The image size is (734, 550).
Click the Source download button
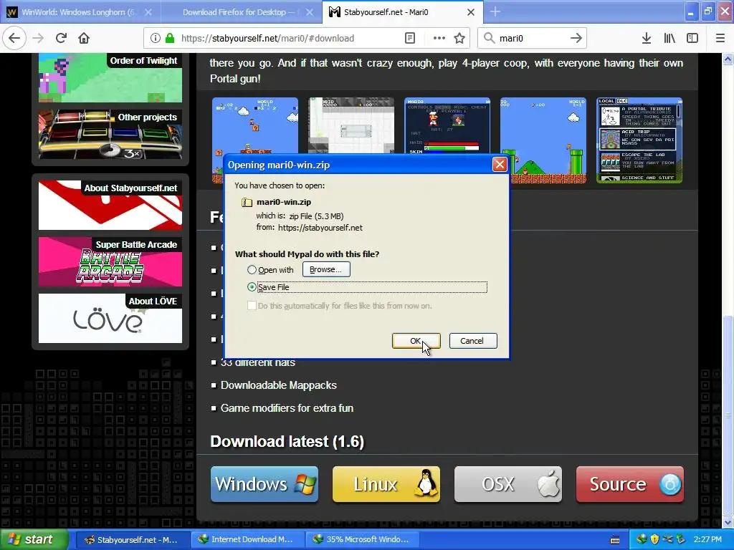click(630, 484)
